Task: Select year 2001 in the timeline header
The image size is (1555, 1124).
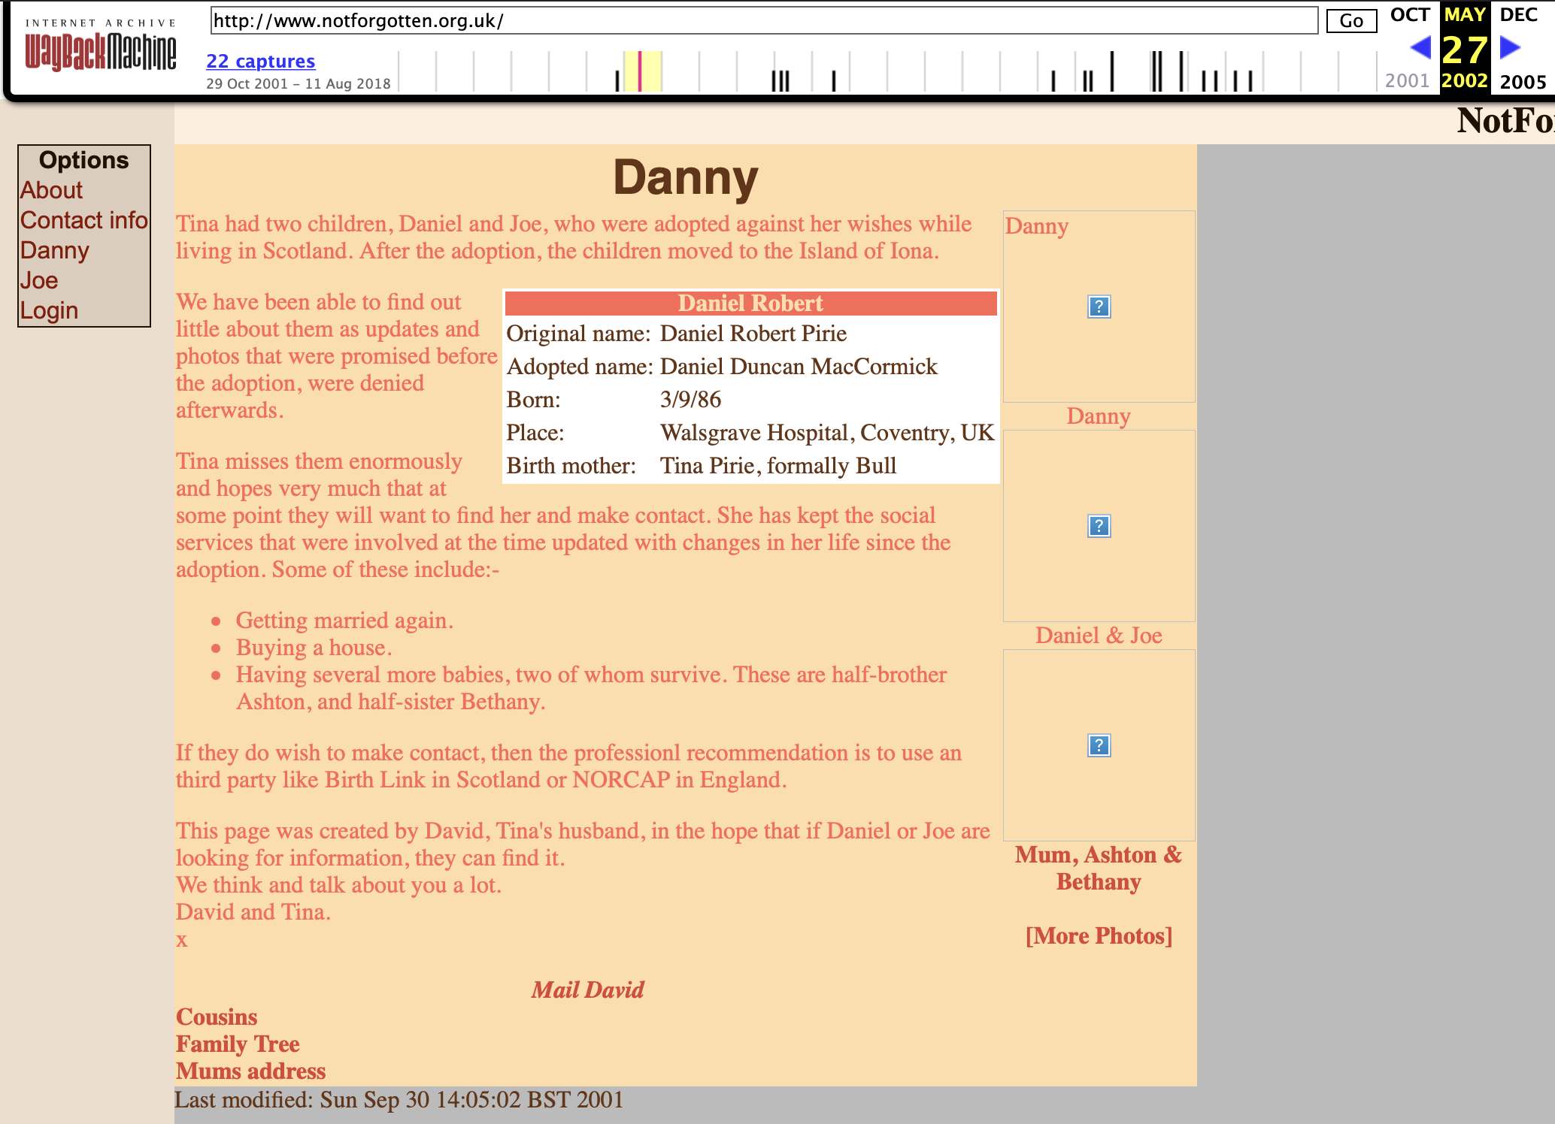Action: tap(1407, 80)
